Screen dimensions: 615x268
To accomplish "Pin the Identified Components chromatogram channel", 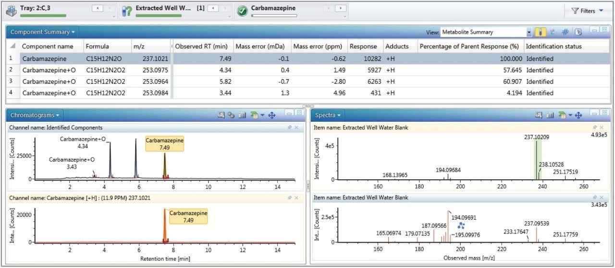I will tap(290, 128).
